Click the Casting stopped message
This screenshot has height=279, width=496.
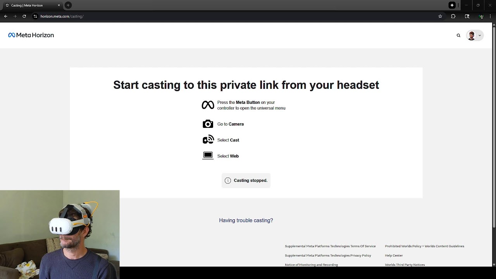point(246,181)
